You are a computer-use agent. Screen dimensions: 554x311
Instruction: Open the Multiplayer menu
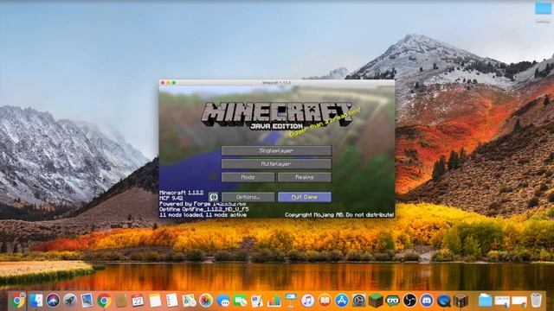[x=276, y=164]
